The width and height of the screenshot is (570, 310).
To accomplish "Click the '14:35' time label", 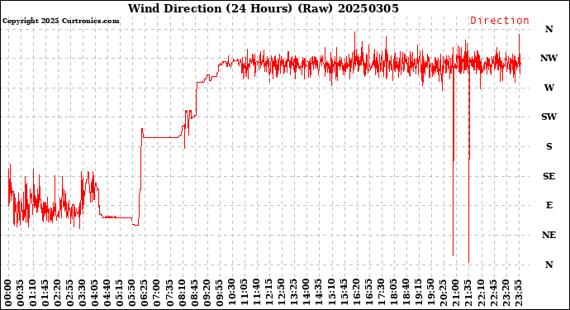I will [x=319, y=293].
